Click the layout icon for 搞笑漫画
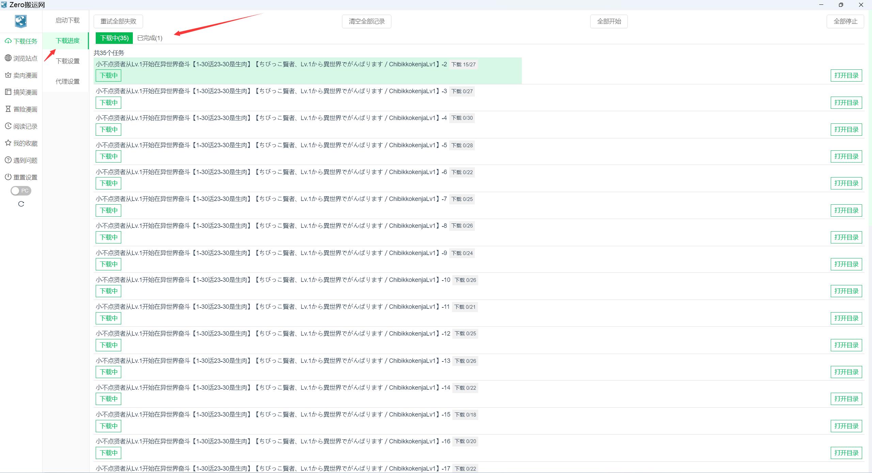872x473 pixels. [8, 92]
